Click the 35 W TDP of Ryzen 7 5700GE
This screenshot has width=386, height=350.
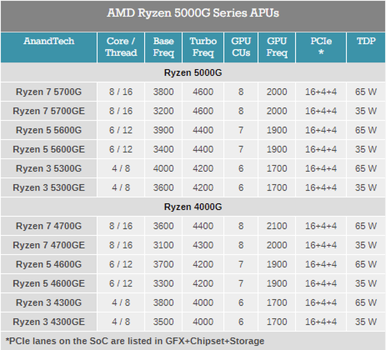pyautogui.click(x=366, y=111)
